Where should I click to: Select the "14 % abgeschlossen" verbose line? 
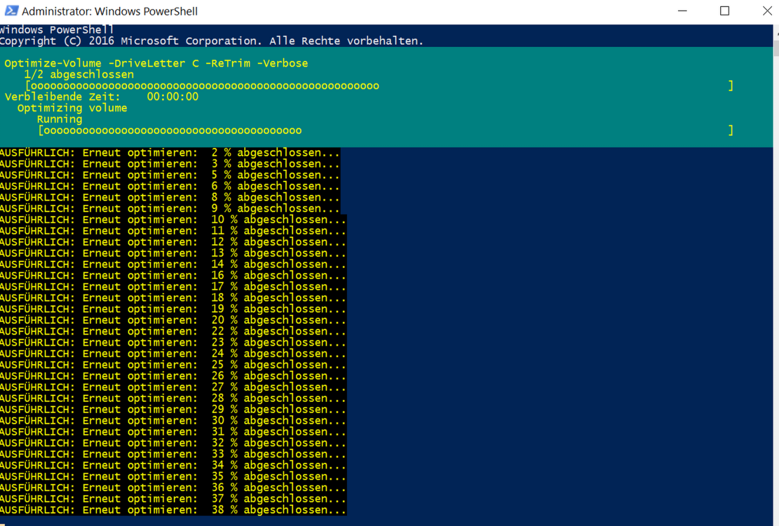(x=173, y=264)
